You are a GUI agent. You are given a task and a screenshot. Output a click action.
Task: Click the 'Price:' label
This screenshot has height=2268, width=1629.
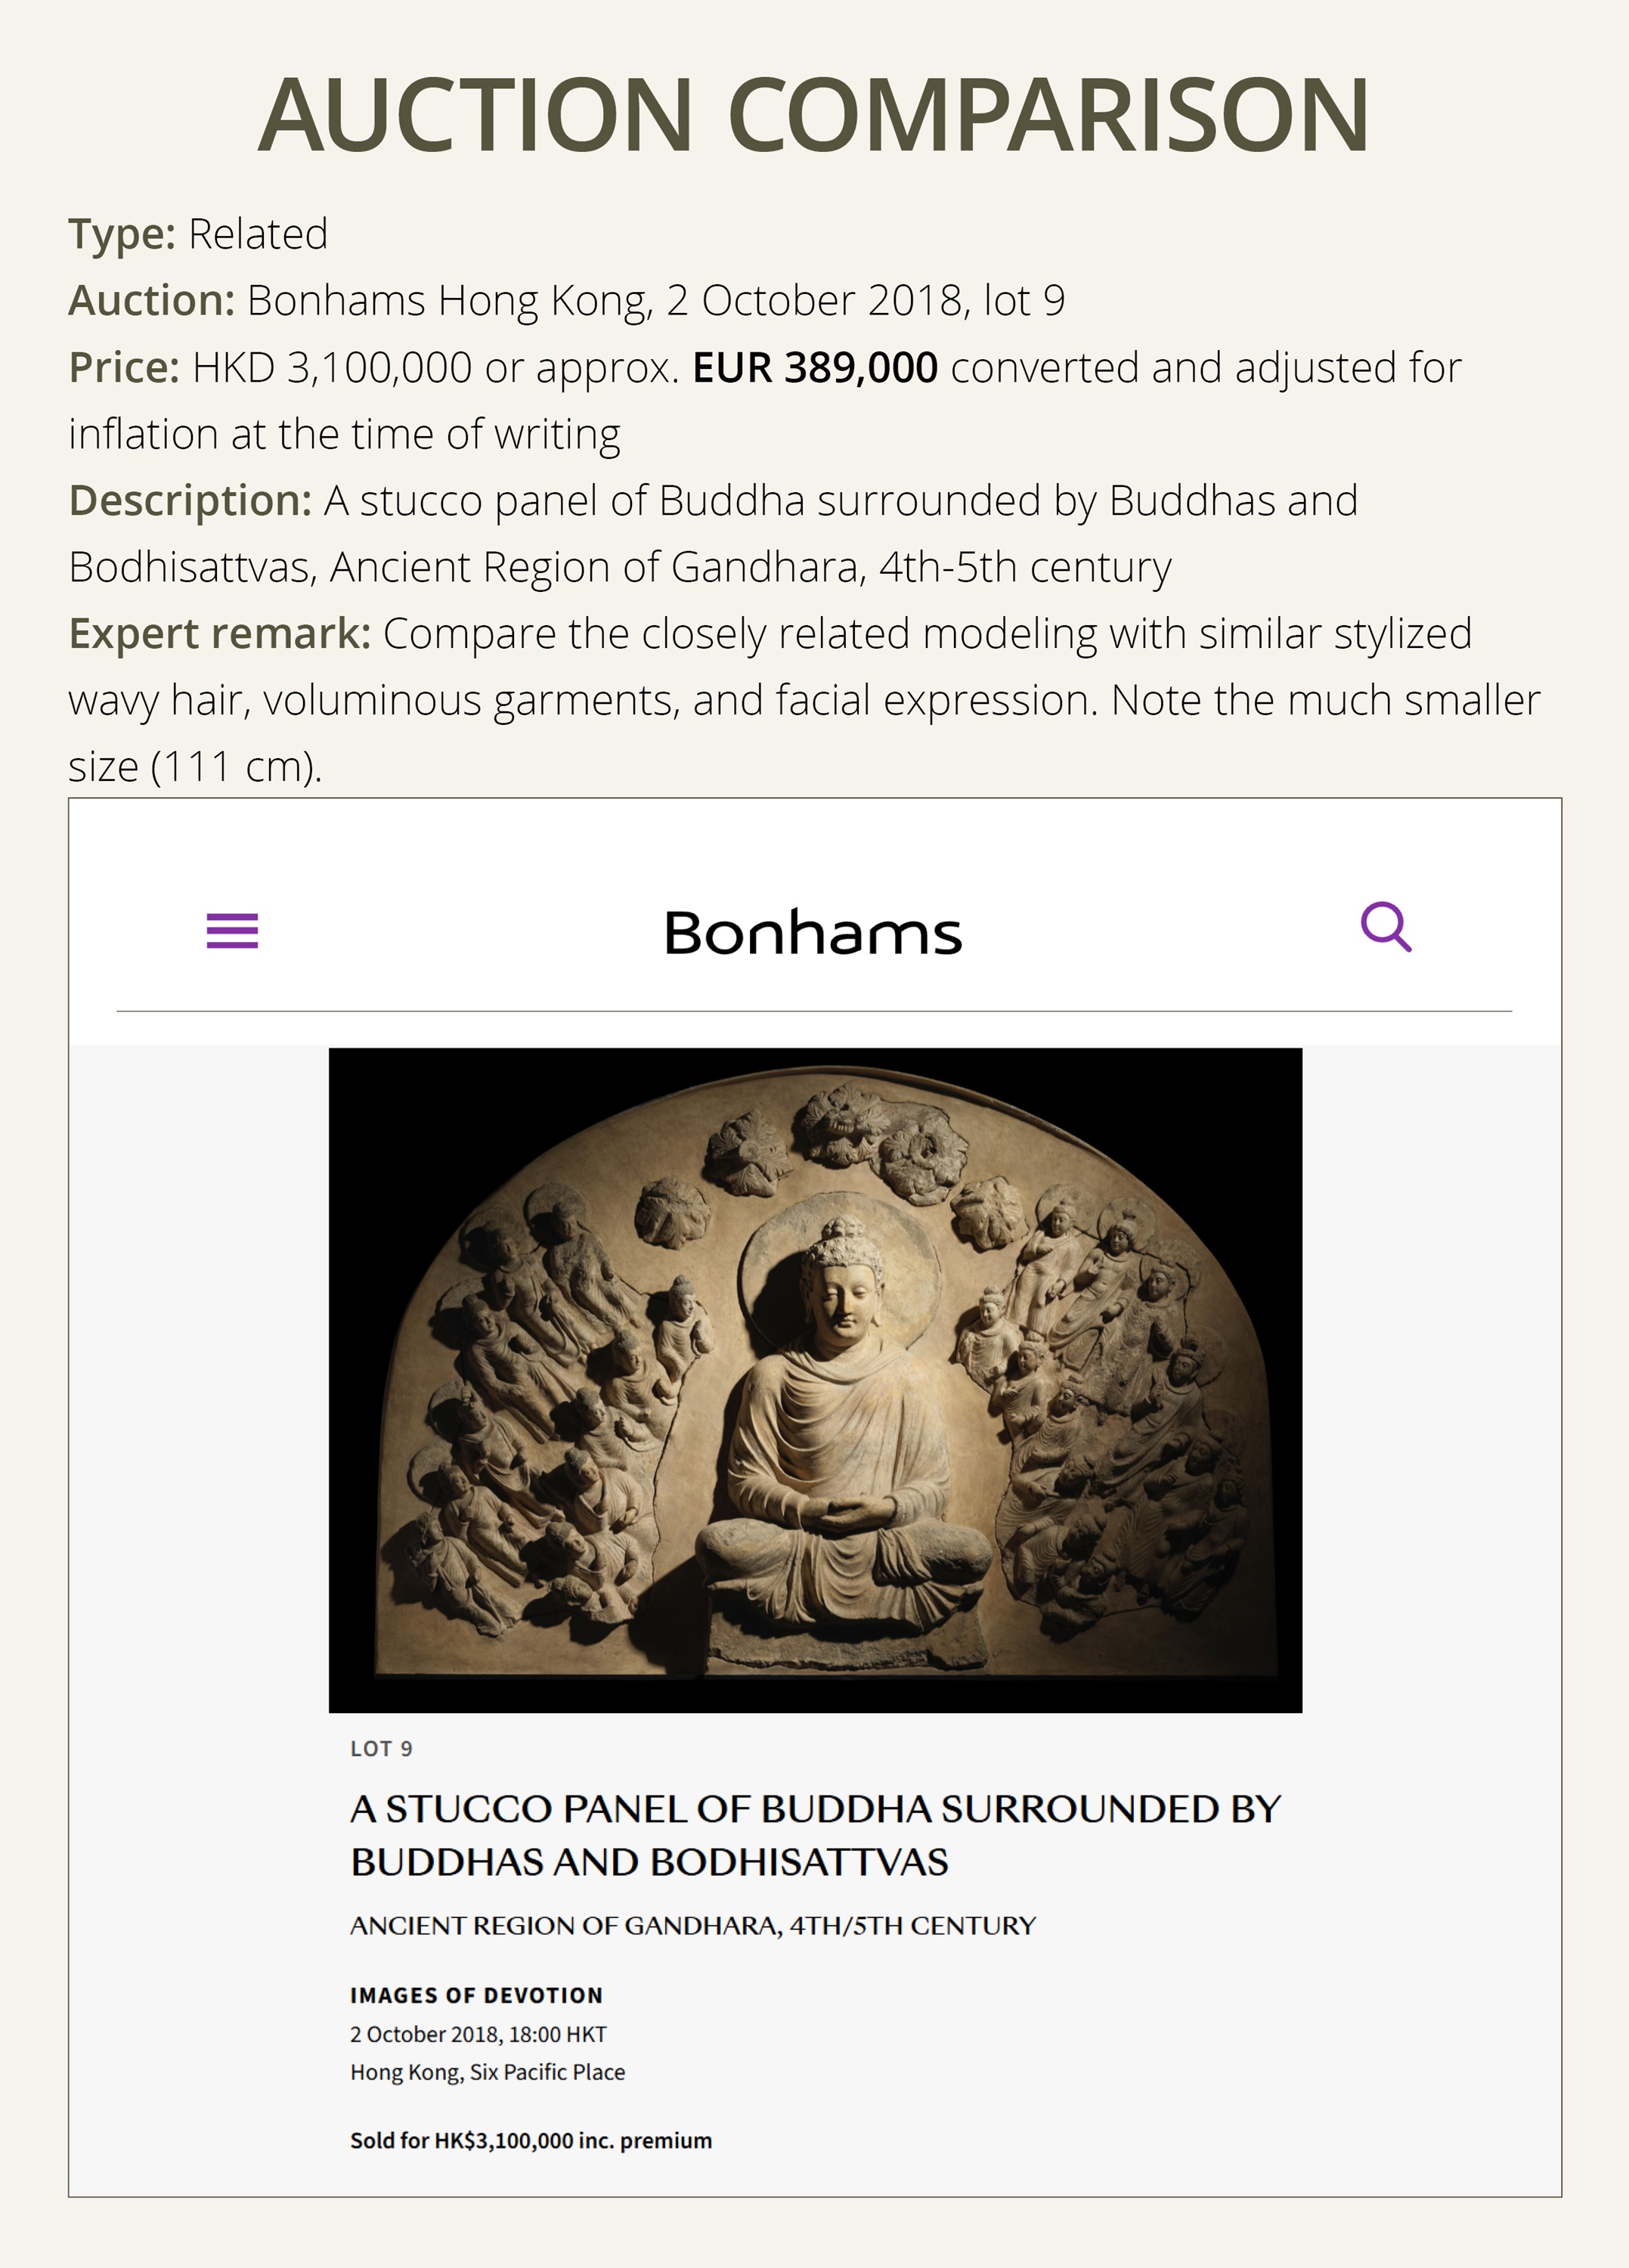(124, 368)
